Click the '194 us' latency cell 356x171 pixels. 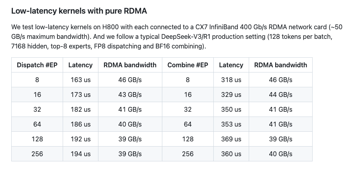click(80, 154)
